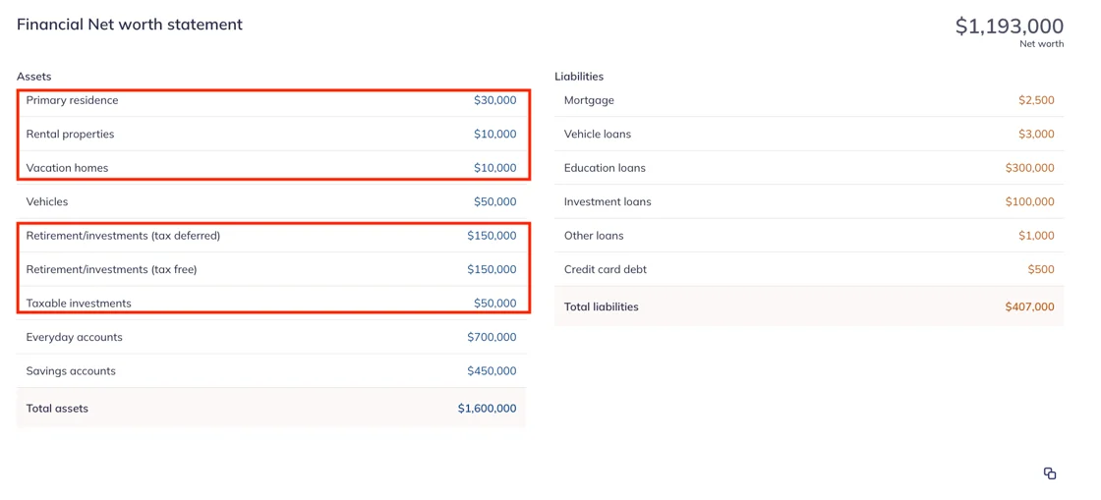This screenshot has height=500, width=1101.
Task: Select the Primary residence row
Action: tap(271, 100)
